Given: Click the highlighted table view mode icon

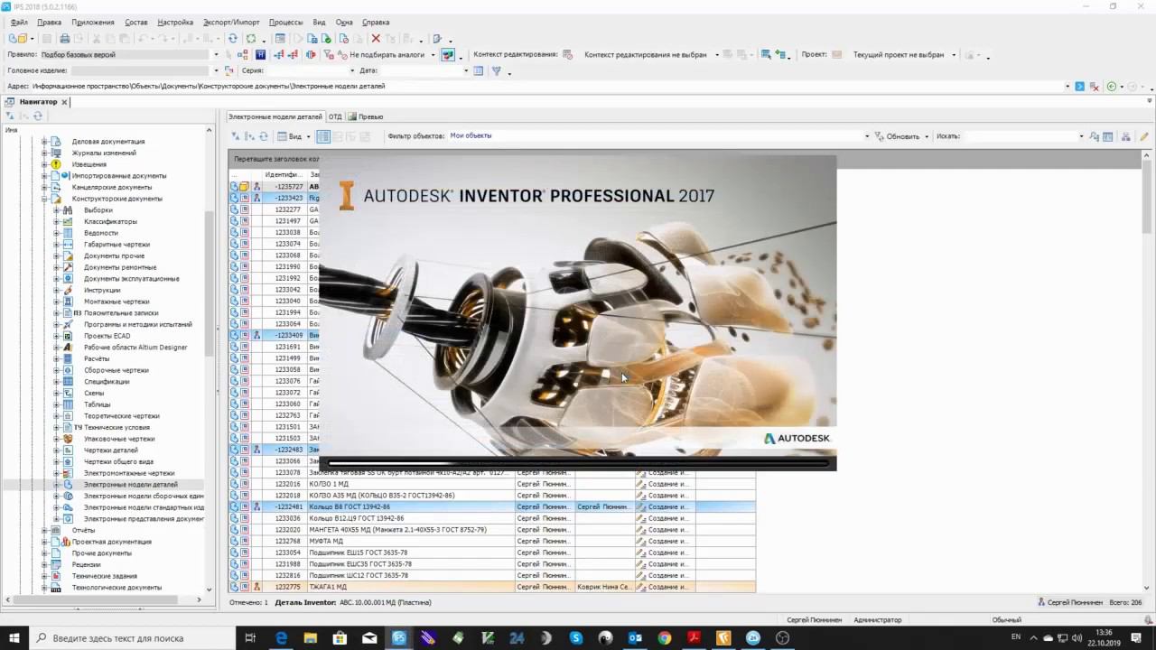Looking at the screenshot, I should coord(323,136).
